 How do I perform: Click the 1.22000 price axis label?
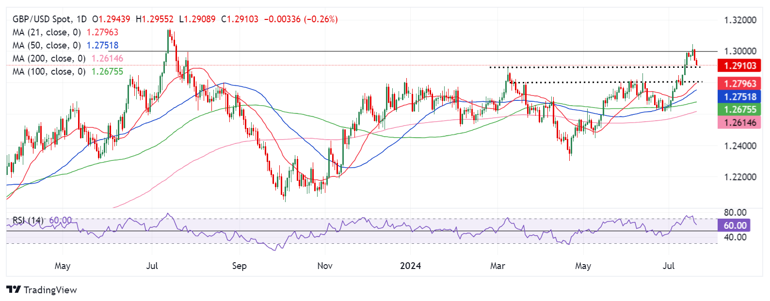tap(739, 177)
